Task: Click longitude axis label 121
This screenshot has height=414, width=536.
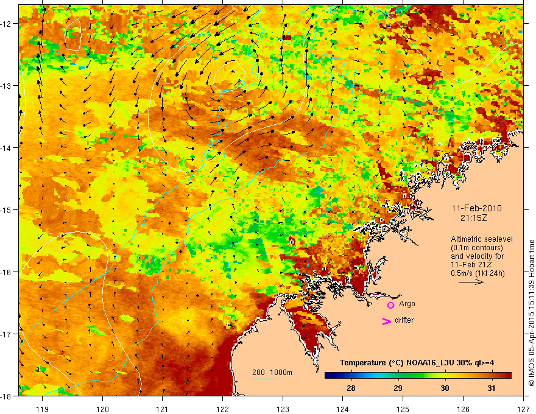Action: coord(163,409)
